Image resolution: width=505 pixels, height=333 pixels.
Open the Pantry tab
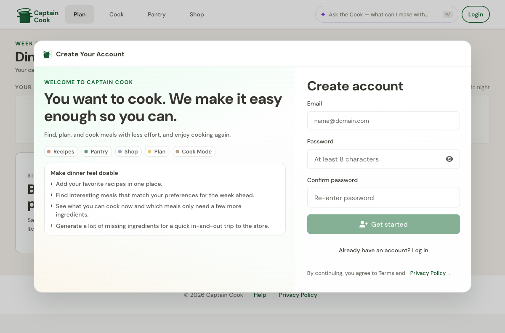[x=157, y=14]
